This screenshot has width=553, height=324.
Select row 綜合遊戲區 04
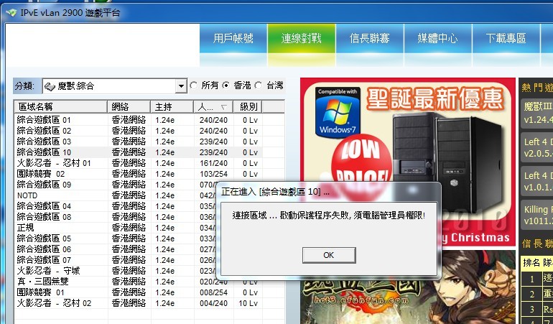115,206
